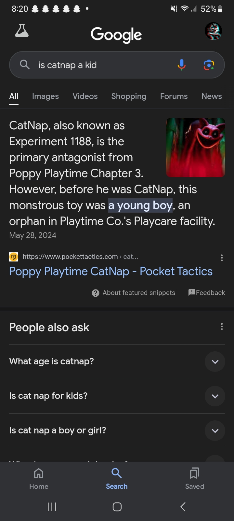Tap the voice search microphone
234x521 pixels.
click(x=182, y=65)
